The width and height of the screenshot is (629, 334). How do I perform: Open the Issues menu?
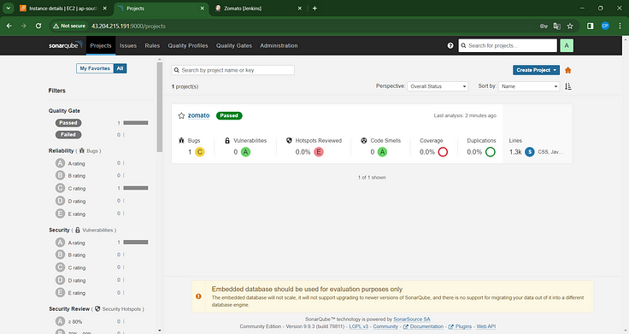[x=128, y=46]
